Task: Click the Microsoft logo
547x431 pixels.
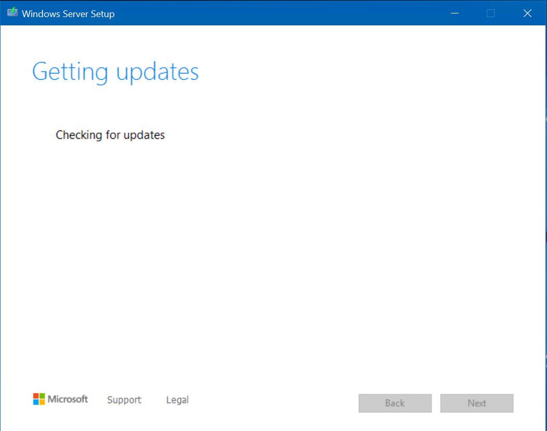Action: (x=60, y=399)
